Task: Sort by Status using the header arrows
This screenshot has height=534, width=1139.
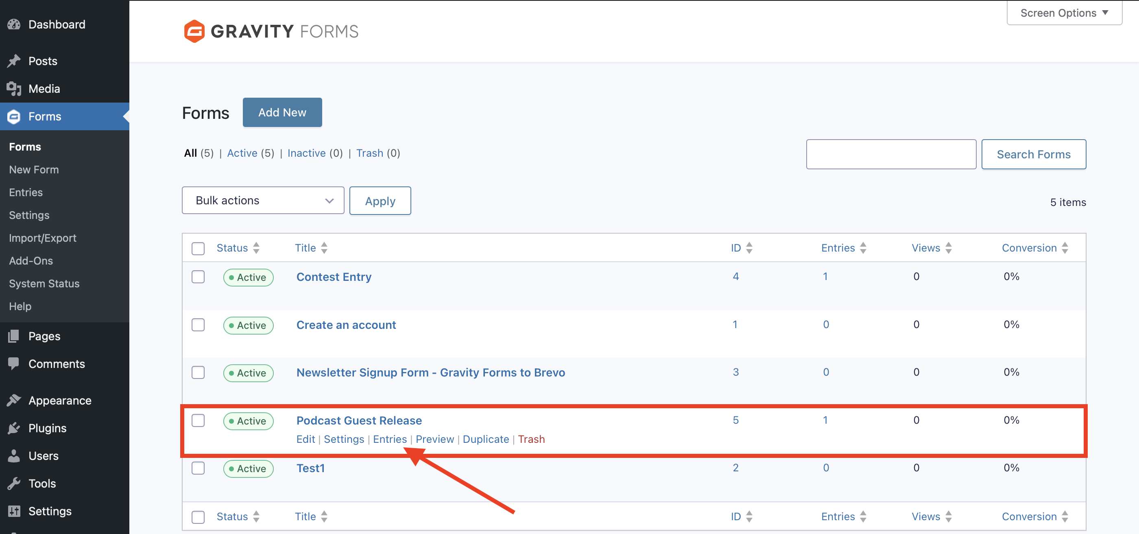Action: [x=256, y=248]
